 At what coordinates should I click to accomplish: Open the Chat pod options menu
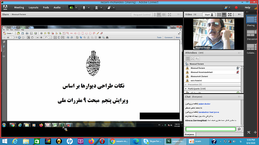239,97
